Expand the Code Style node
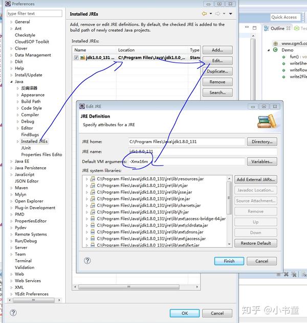 pos(18,108)
